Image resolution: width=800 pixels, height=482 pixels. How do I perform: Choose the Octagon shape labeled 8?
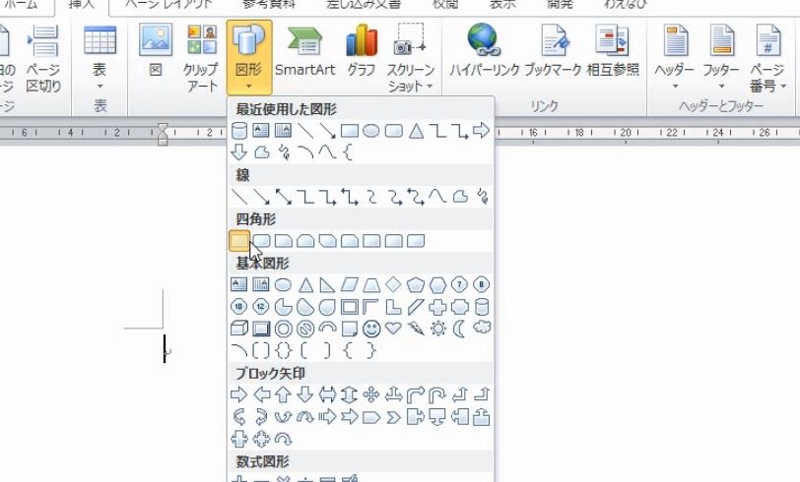pos(482,284)
